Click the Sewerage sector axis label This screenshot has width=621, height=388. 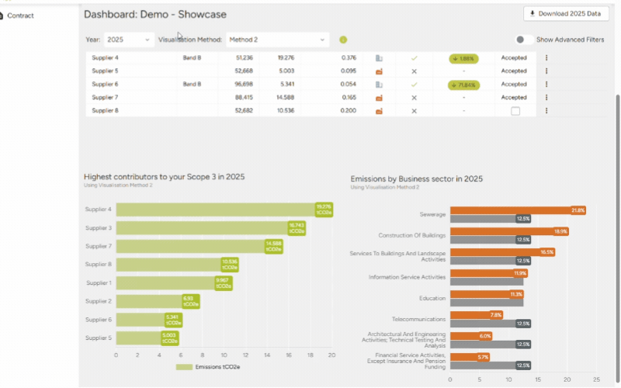tap(432, 214)
